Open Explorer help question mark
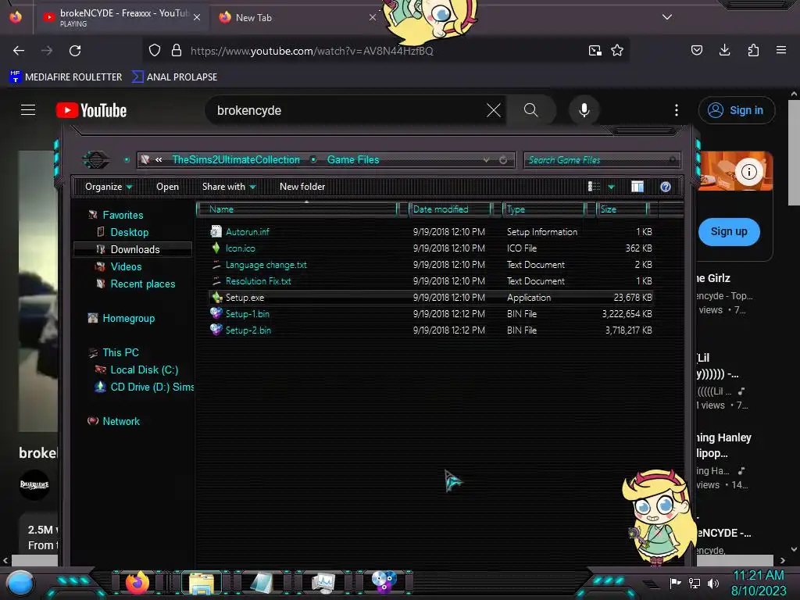 pyautogui.click(x=666, y=187)
